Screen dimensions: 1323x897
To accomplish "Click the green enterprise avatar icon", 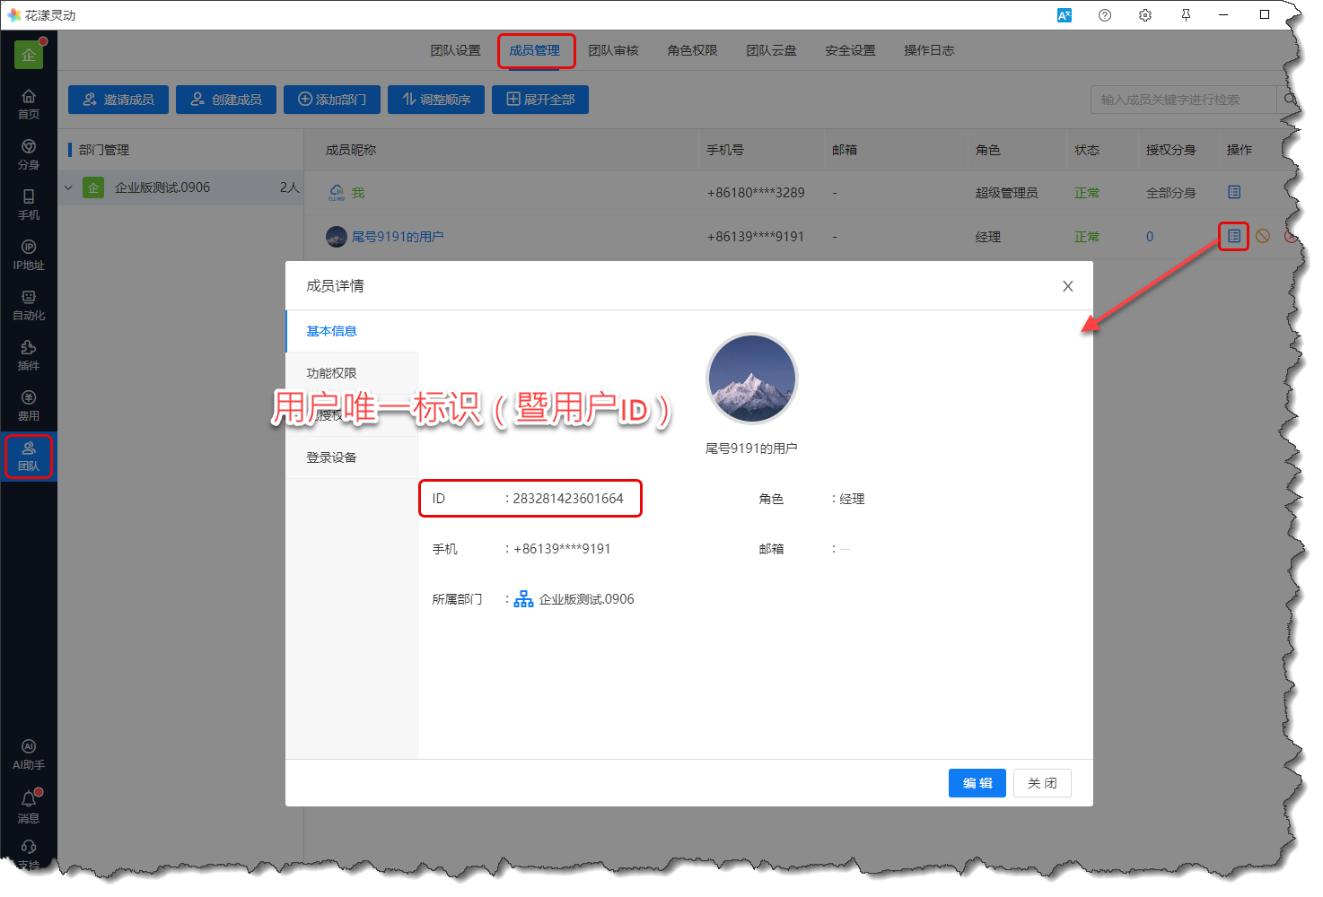I will (29, 55).
